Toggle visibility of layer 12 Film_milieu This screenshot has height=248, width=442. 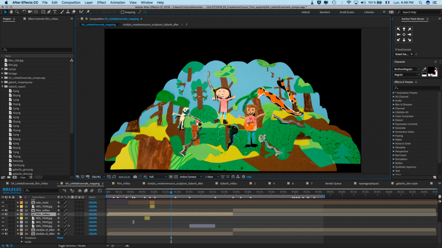click(x=3, y=210)
